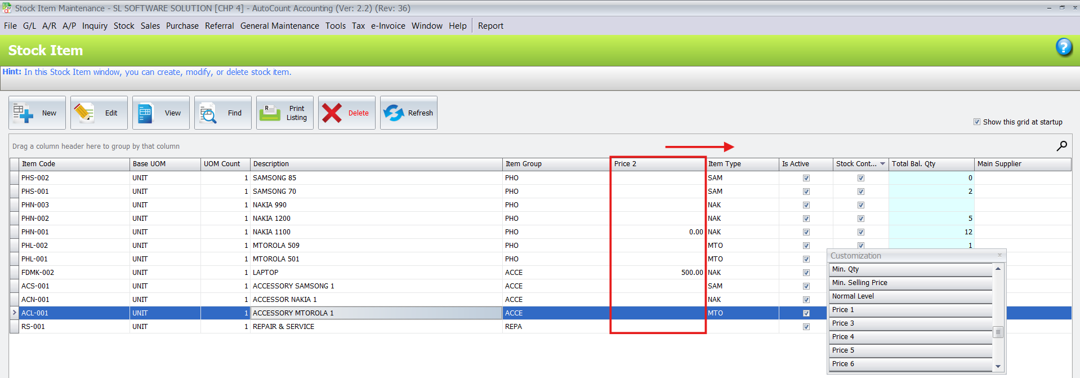Click the New stock item icon

pyautogui.click(x=24, y=113)
